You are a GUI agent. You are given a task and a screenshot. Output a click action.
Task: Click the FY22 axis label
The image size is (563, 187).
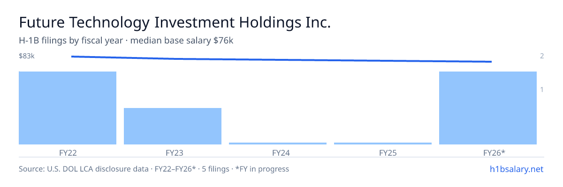(x=68, y=152)
